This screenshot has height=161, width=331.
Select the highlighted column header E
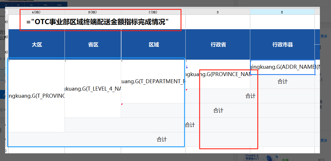(282, 12)
